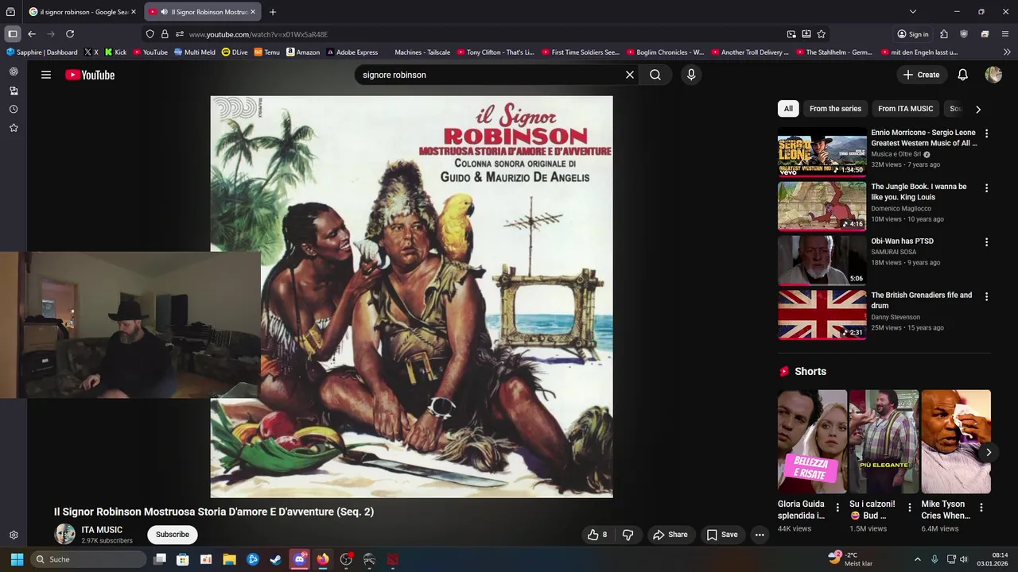Go back with the browser back arrow
The height and width of the screenshot is (572, 1018).
32,34
